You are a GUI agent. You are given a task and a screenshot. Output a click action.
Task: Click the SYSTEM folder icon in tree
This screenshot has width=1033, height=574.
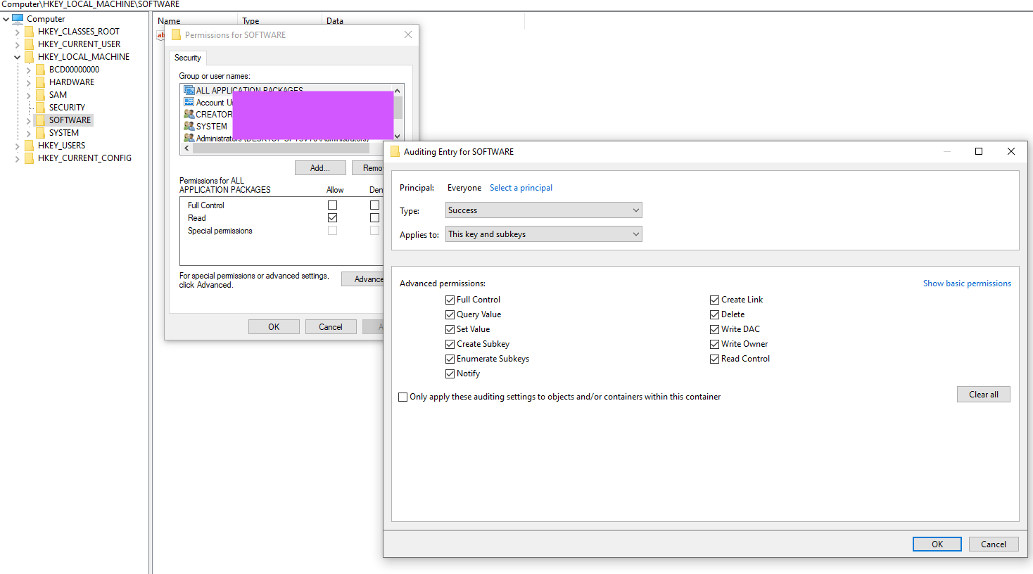(x=41, y=133)
